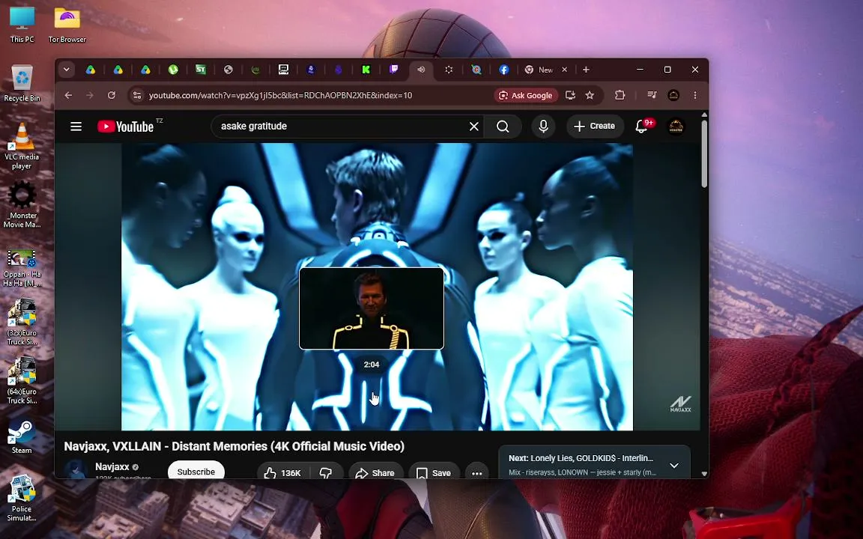Open YouTube account avatar menu
Viewport: 863px width, 539px height.
[x=676, y=127]
